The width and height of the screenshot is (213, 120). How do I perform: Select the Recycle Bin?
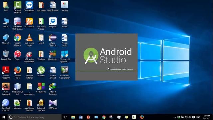(6, 54)
